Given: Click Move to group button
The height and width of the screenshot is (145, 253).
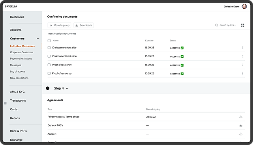Looking at the screenshot, I should tap(59, 25).
